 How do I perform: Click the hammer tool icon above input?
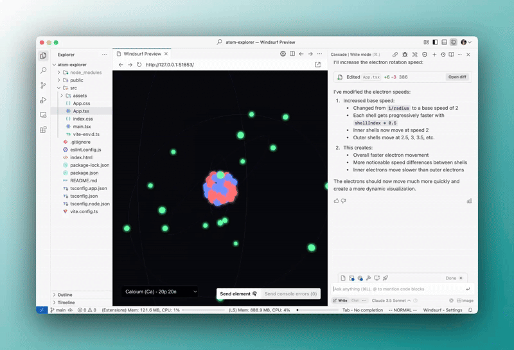pos(368,278)
